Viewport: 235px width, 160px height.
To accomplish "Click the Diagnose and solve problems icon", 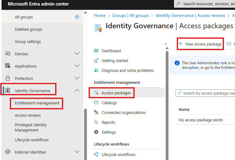I will click(x=96, y=70).
